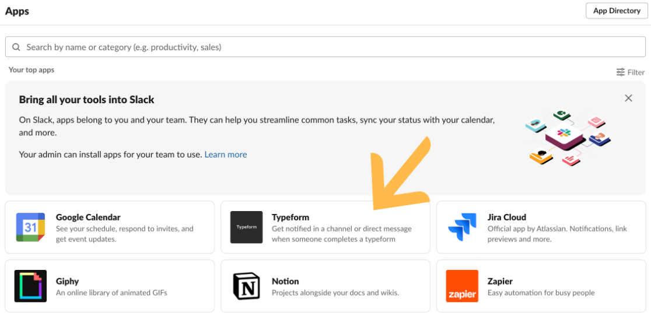The width and height of the screenshot is (651, 316).
Task: Open the Typeform app title
Action: 290,217
